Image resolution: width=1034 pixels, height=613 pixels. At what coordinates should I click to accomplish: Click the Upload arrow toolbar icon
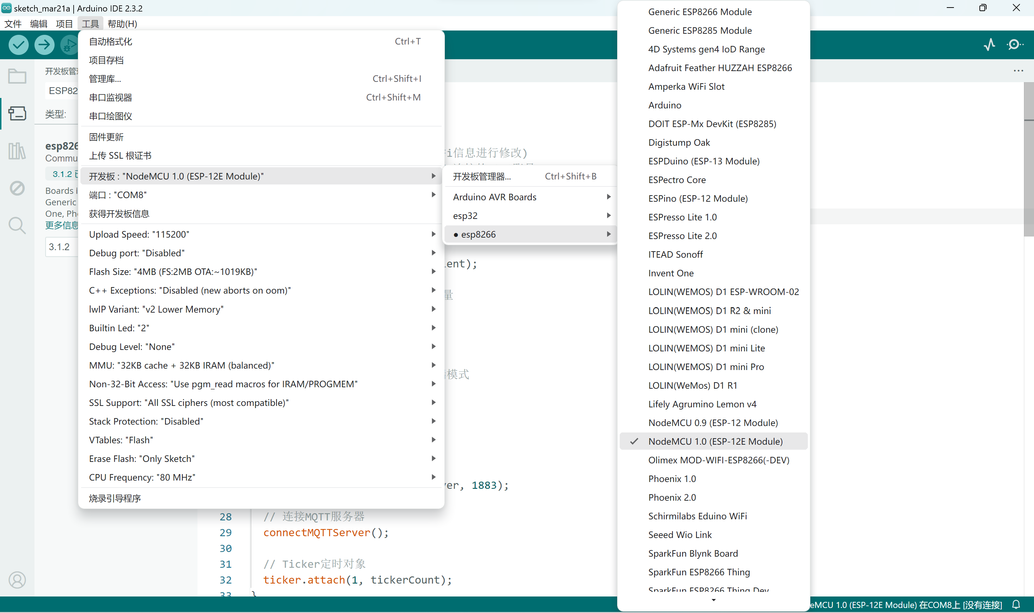[x=44, y=45]
